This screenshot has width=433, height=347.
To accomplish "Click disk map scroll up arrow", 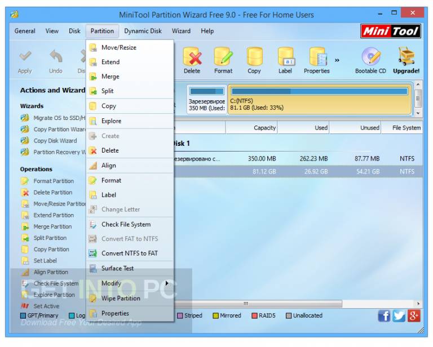I will (x=418, y=84).
